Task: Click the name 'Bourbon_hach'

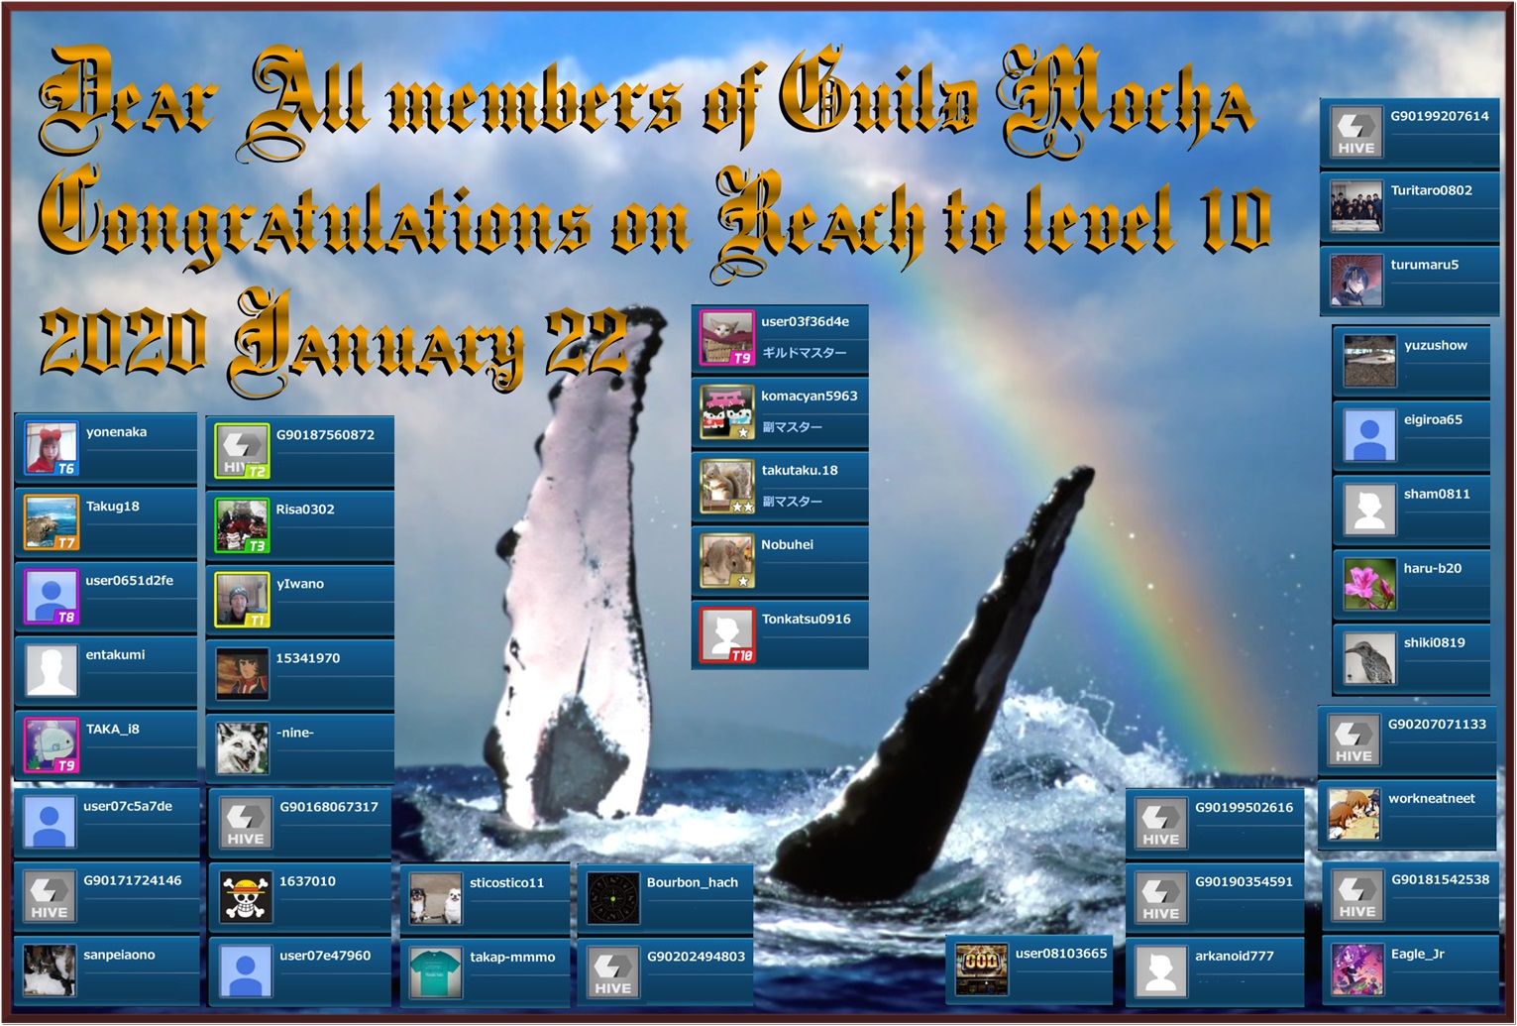Action: coord(692,882)
